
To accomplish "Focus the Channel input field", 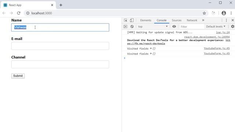I will coord(60,65).
